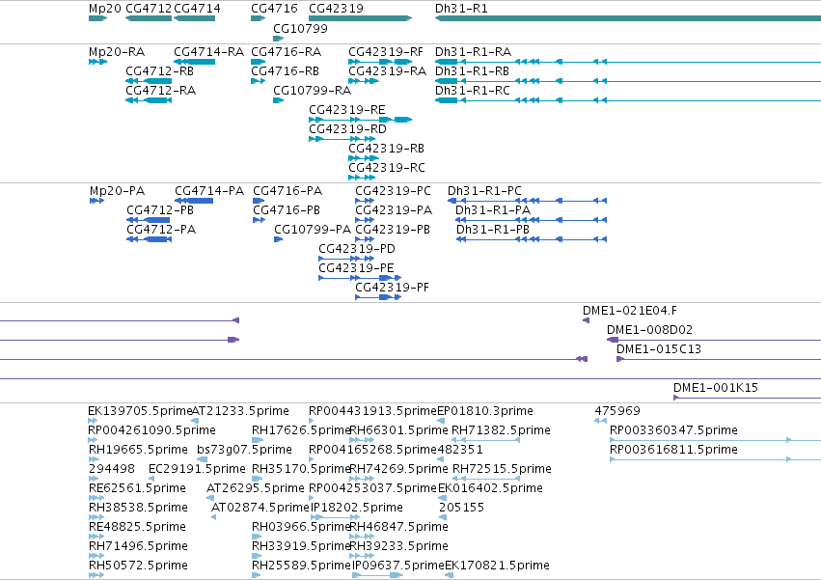The width and height of the screenshot is (821, 580).
Task: Click EST RH71382.5prime
Action: [501, 430]
